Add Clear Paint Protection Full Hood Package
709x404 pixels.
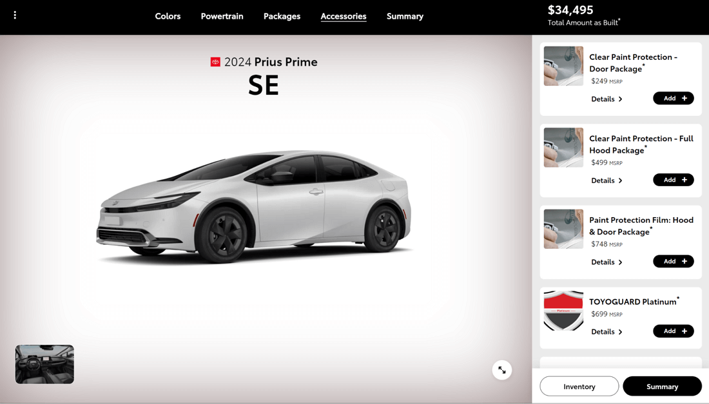[674, 180]
